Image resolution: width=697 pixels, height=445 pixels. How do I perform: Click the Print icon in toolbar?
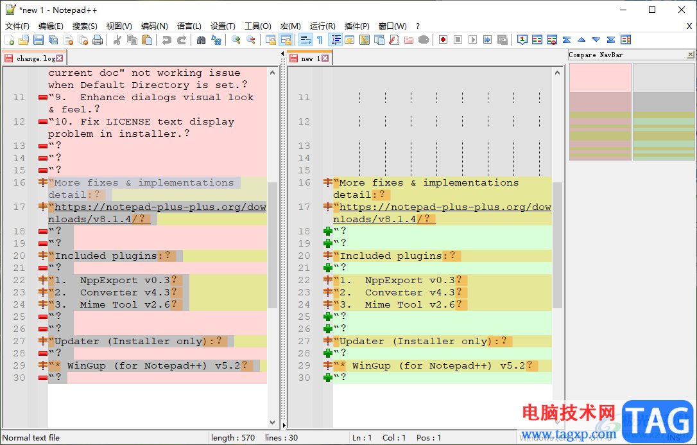click(x=98, y=40)
